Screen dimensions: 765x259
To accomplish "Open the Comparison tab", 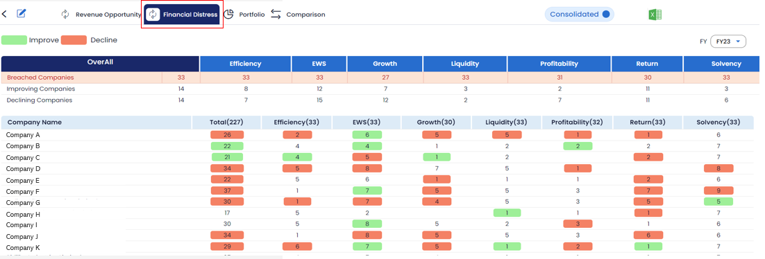I will (305, 15).
